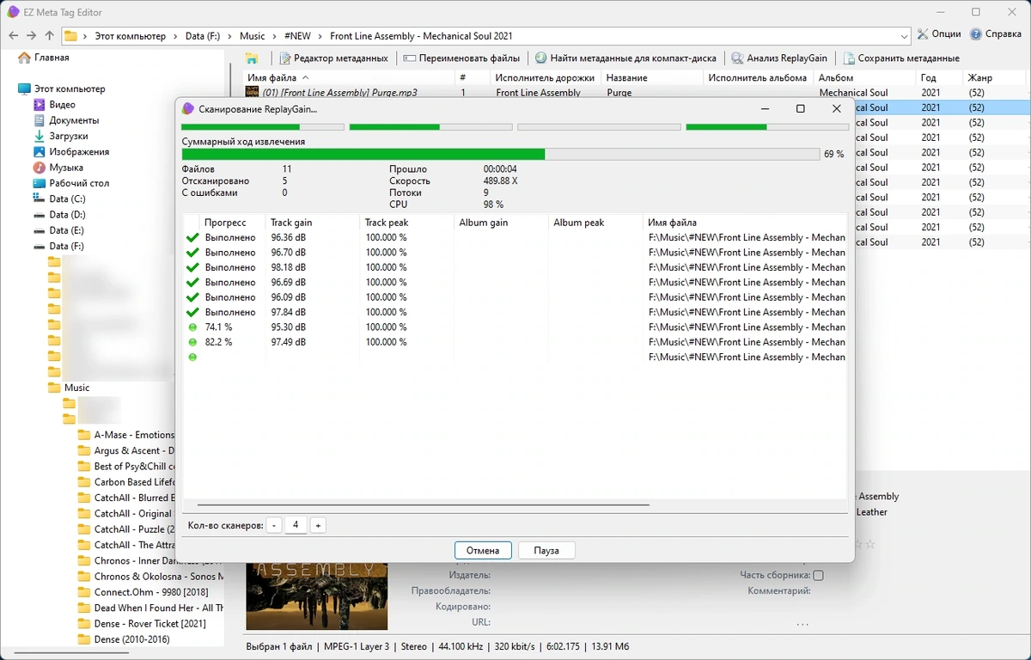
Task: Maximize the ReplayGain scanning dialog
Action: (x=800, y=109)
